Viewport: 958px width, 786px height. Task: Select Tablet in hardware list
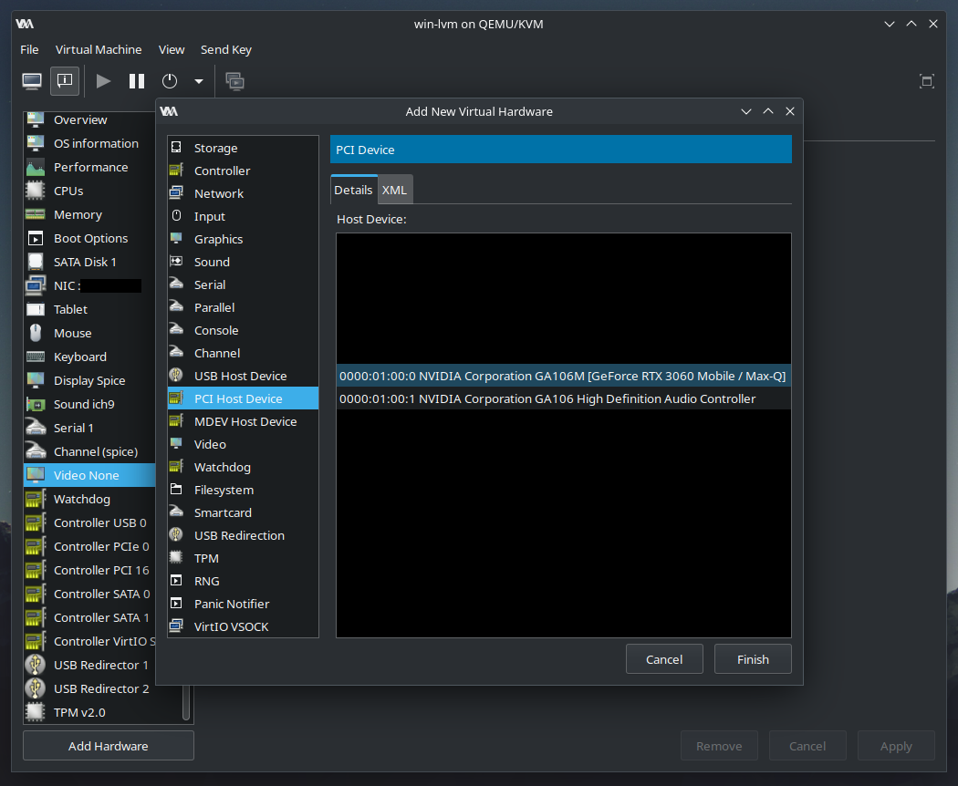click(x=89, y=310)
